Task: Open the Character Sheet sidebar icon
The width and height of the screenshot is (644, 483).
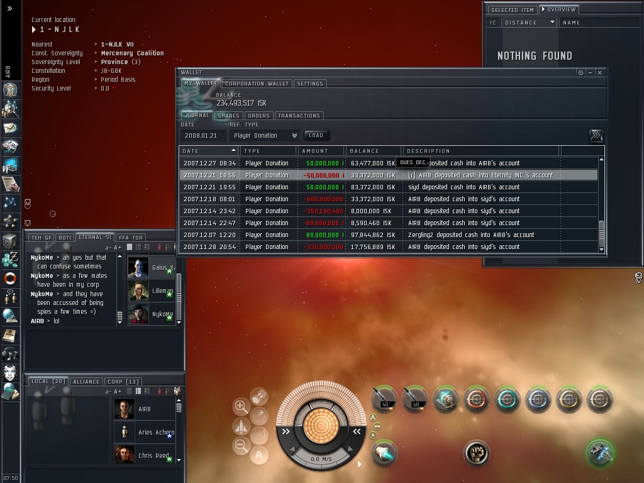Action: pos(10,90)
